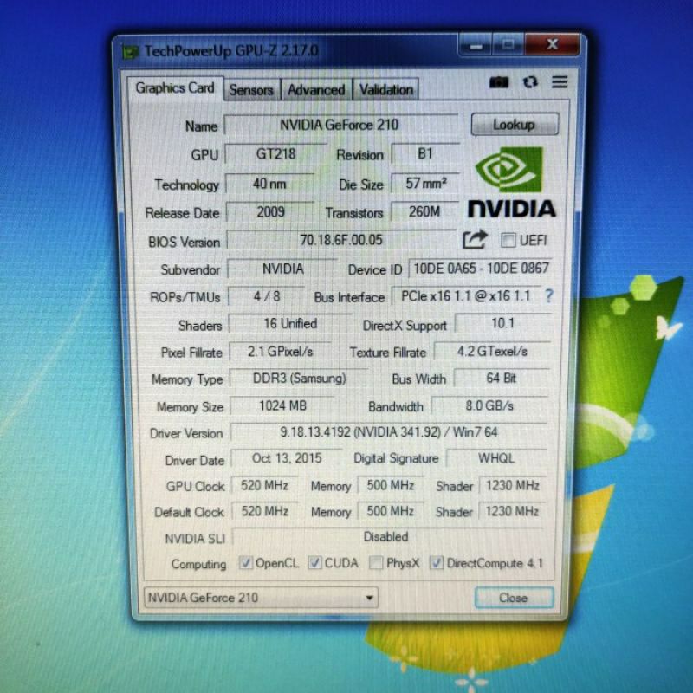Click the BIOS export share icon

pyautogui.click(x=475, y=239)
